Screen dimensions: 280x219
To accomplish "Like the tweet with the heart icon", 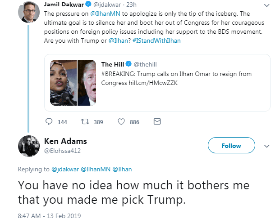I will coord(121,122).
